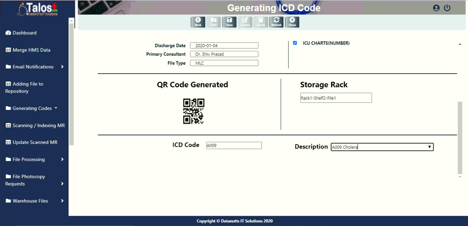Image resolution: width=468 pixels, height=226 pixels.
Task: Click the form panel scrollbar thumb
Action: [x=460, y=138]
